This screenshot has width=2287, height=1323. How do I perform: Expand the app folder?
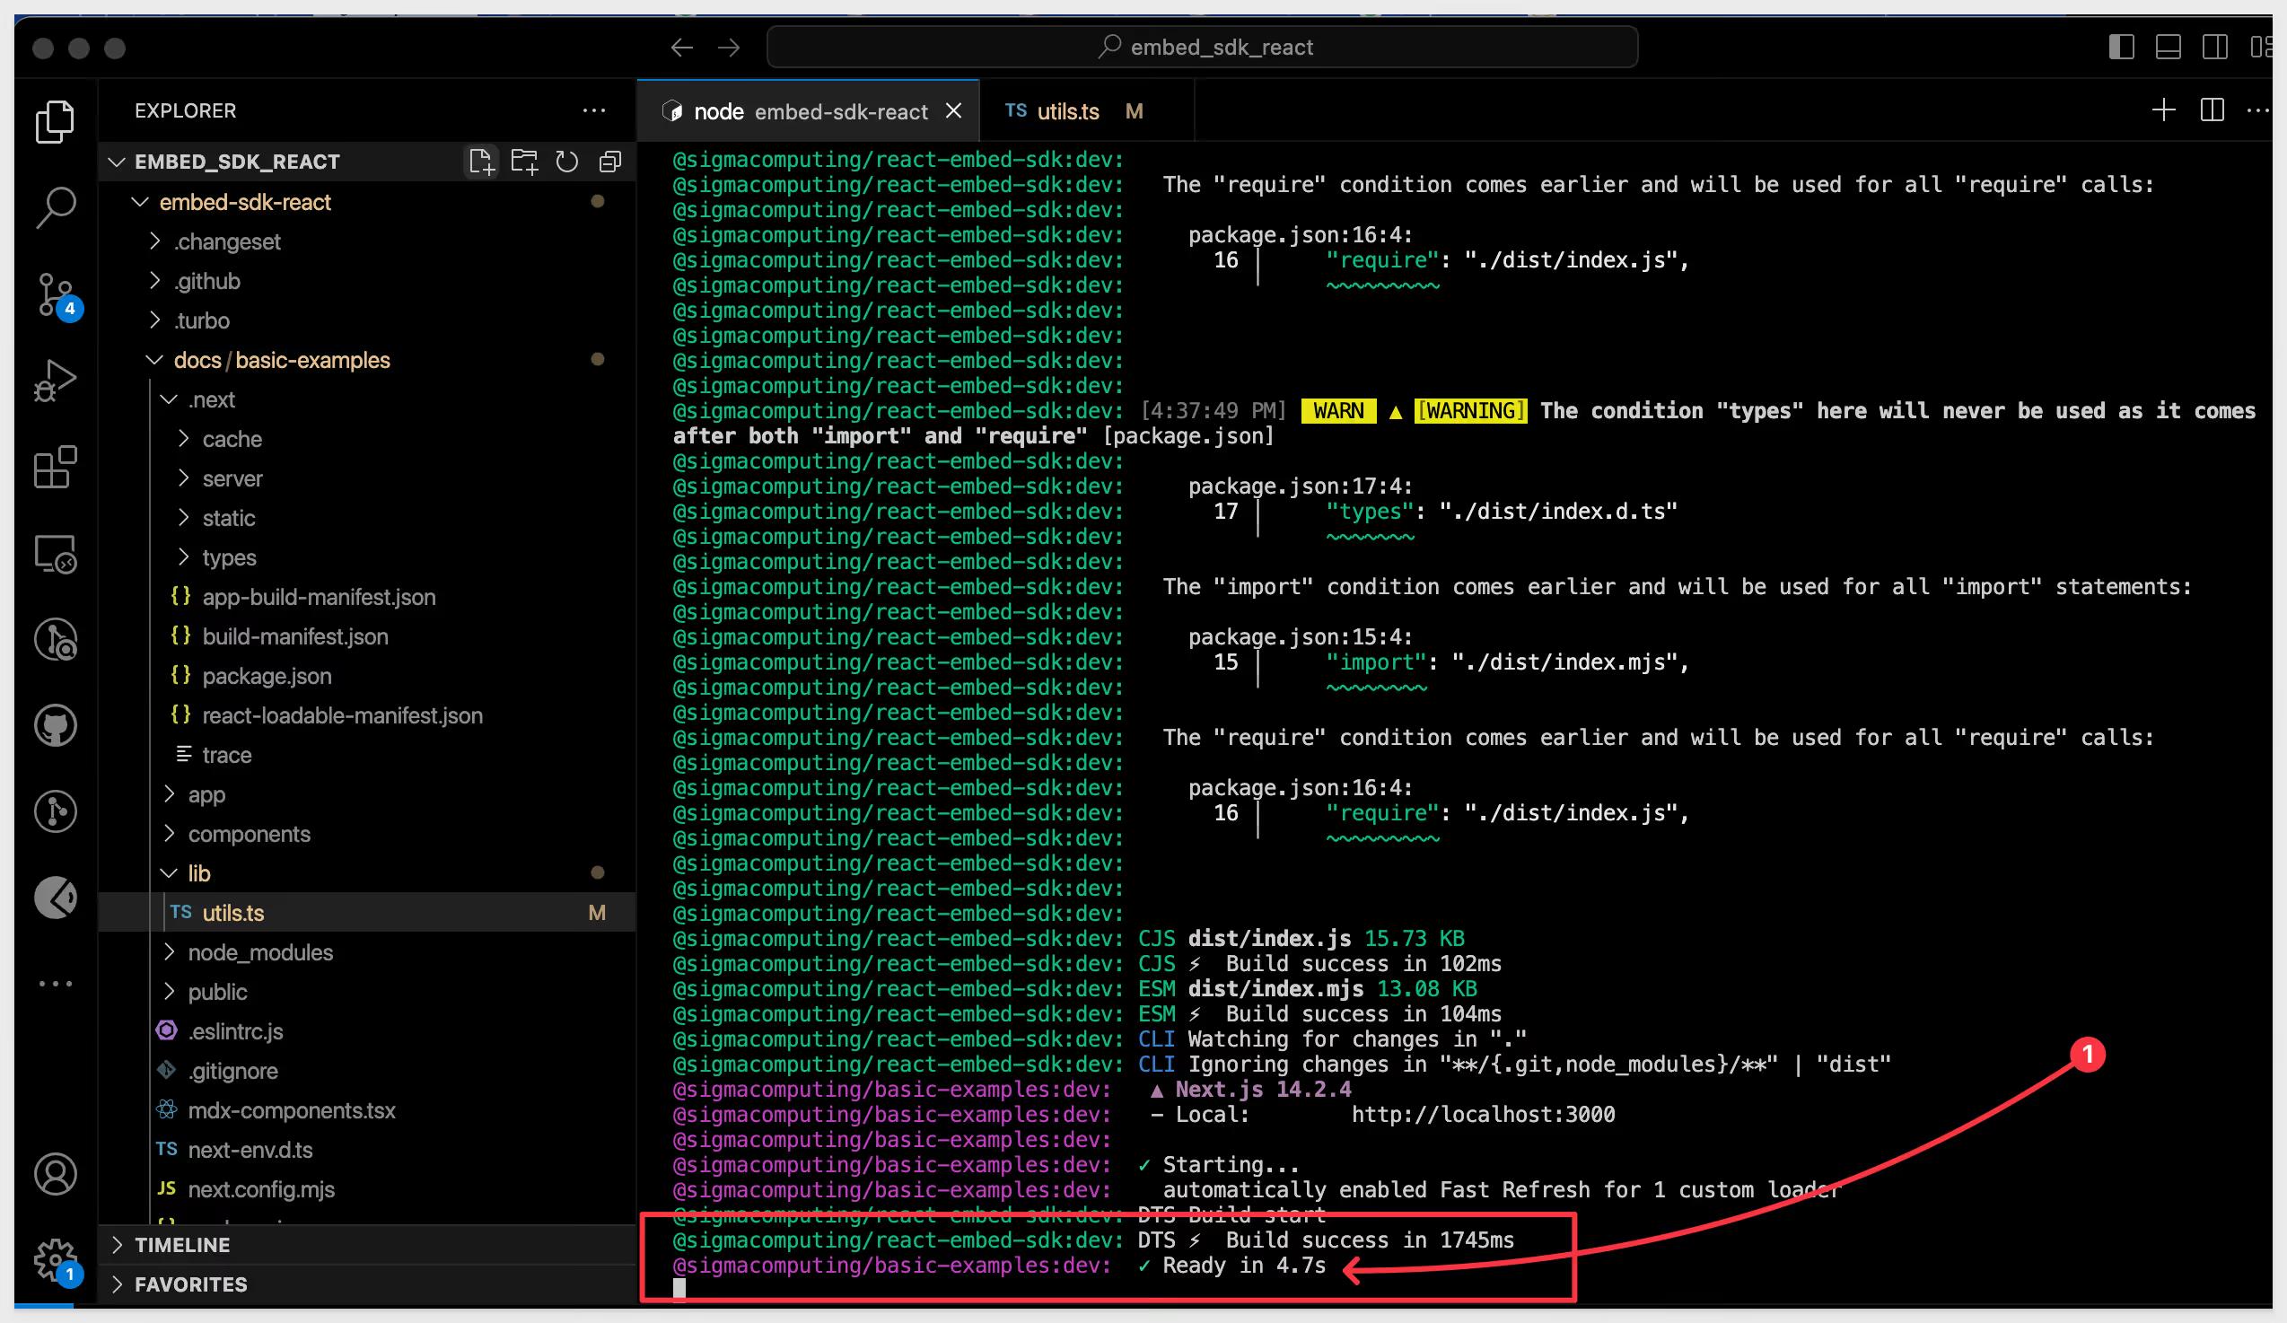tap(366, 794)
